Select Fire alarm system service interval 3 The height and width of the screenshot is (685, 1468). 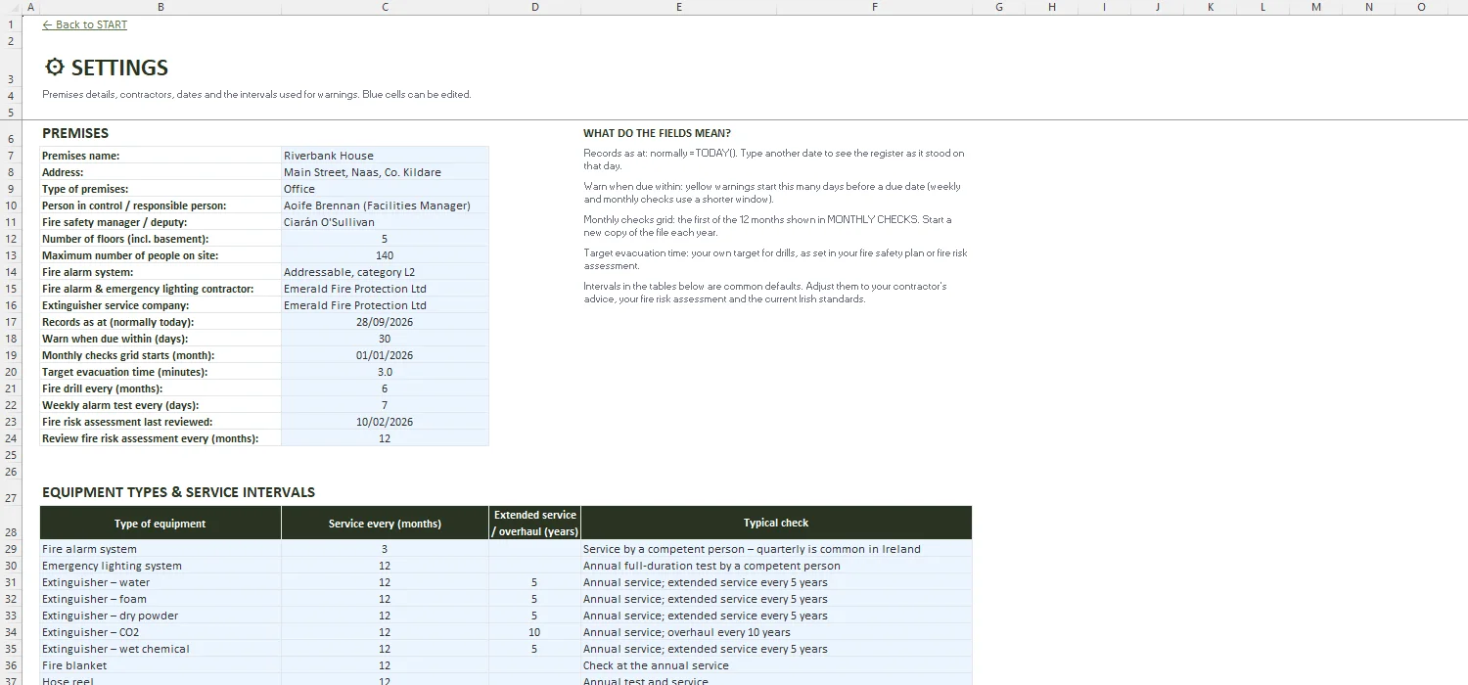click(x=385, y=549)
